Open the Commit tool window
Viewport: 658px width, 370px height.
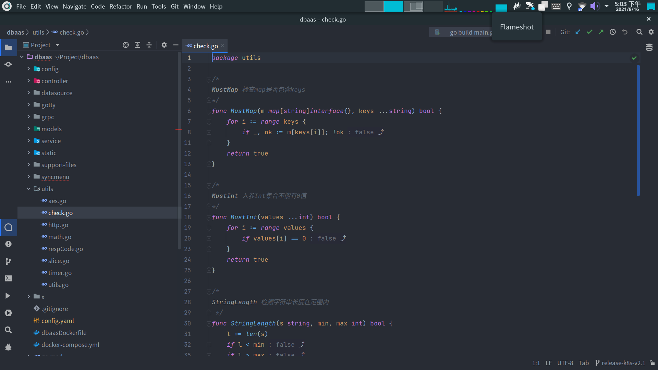pos(9,64)
